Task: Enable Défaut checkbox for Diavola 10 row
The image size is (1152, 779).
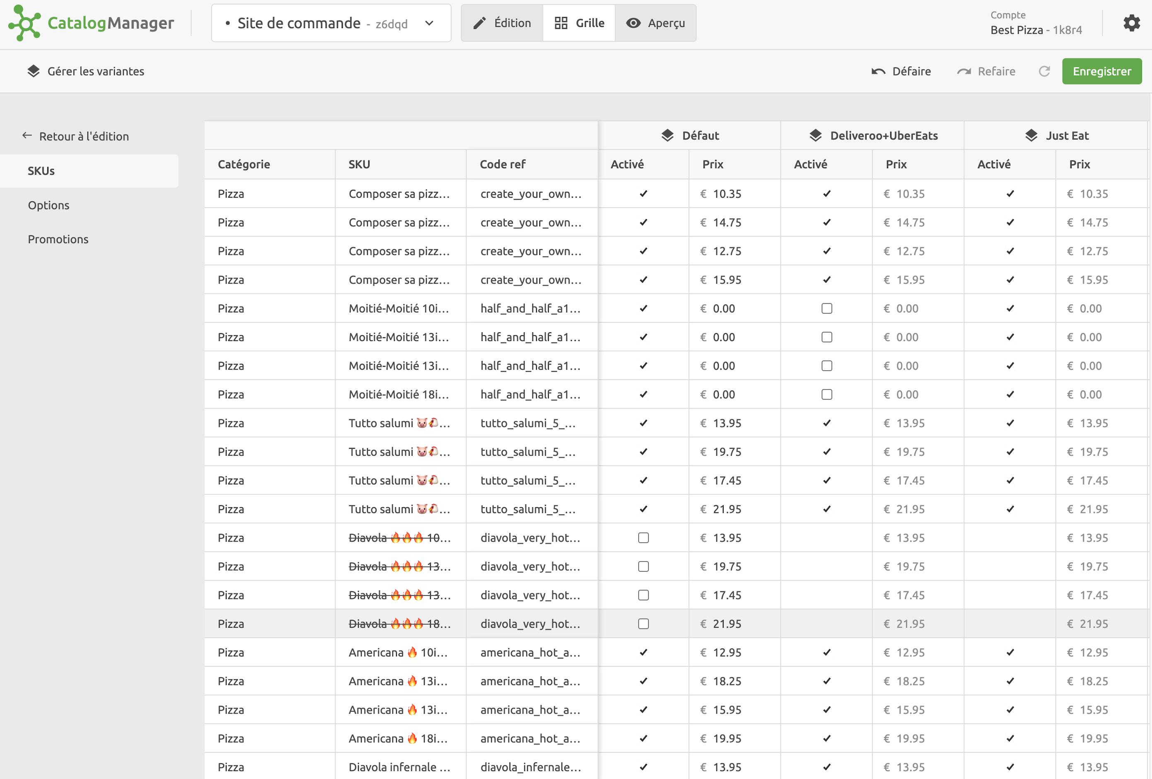Action: 643,538
